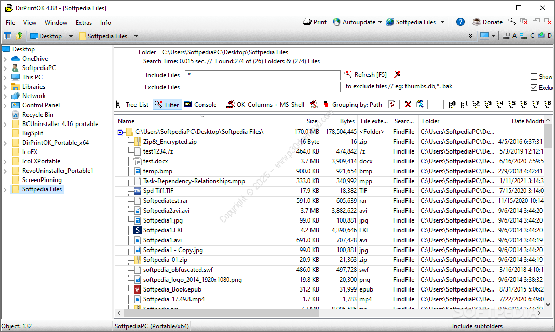The height and width of the screenshot is (332, 555).
Task: Toggle the folder tree panel icon
Action: tap(7, 36)
